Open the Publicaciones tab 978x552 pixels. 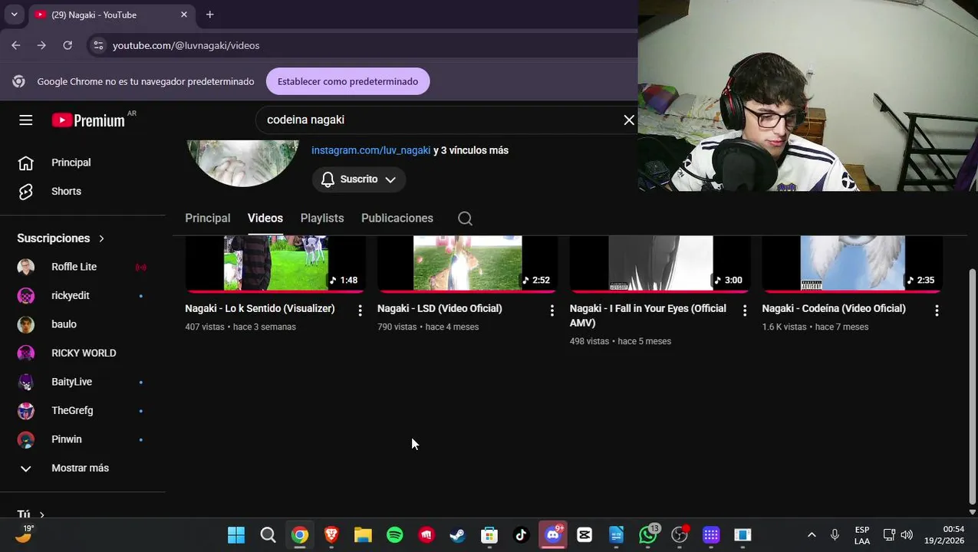397,219
